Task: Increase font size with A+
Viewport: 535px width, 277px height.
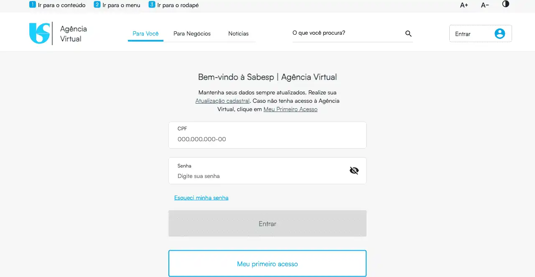Action: coord(464,5)
